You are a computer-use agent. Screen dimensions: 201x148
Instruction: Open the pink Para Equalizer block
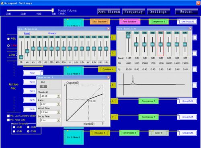click(129, 22)
